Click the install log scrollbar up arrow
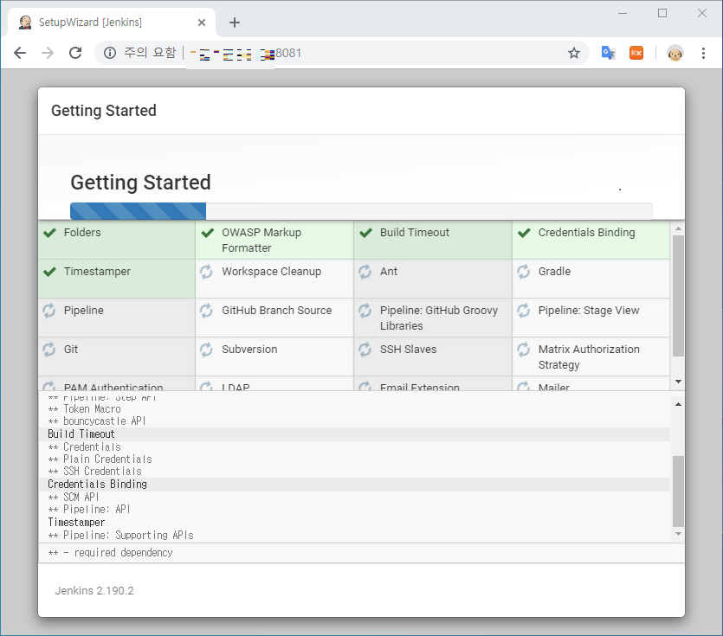 pyautogui.click(x=678, y=404)
